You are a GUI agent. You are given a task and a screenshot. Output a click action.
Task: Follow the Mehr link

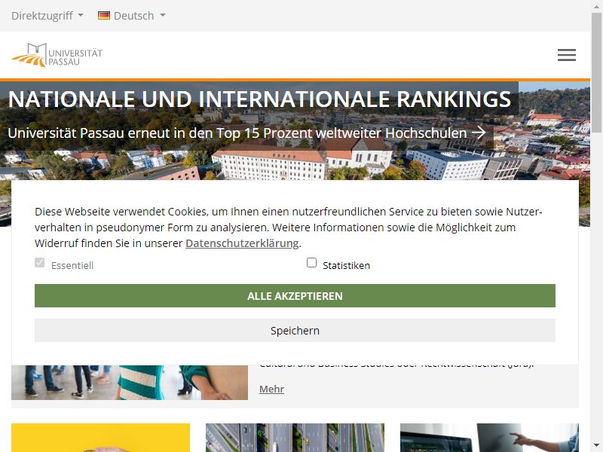click(x=271, y=389)
